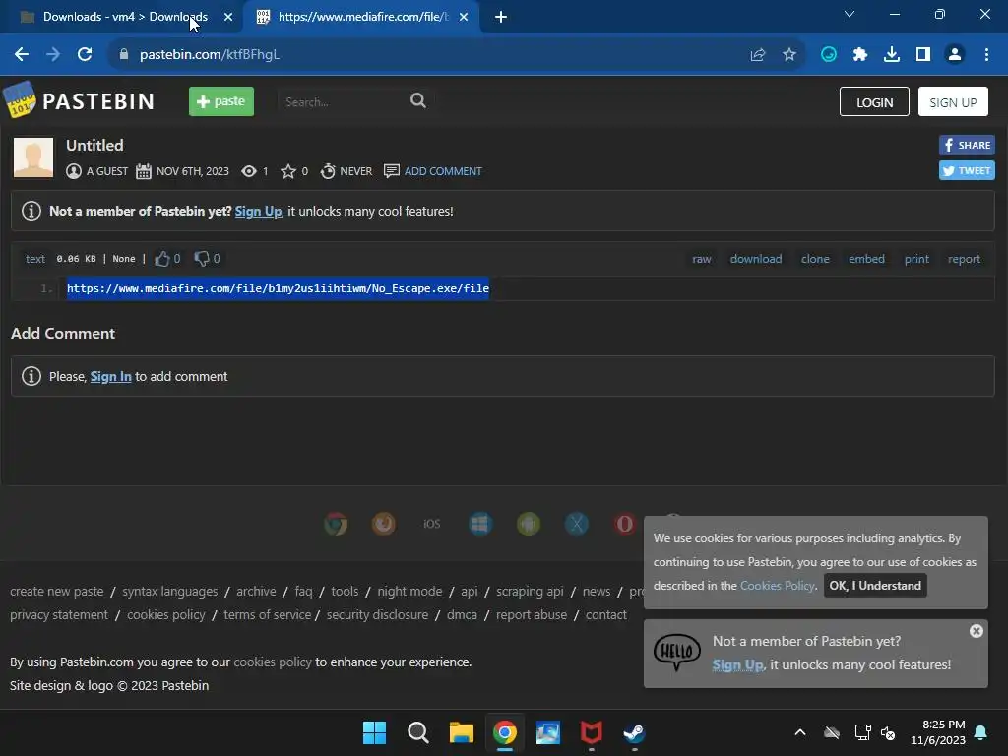Dismiss the Hello sign-up popup

976,631
